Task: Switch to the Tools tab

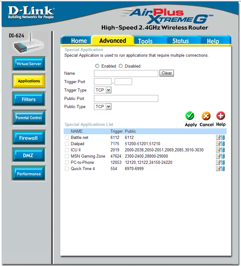Action: 145,41
